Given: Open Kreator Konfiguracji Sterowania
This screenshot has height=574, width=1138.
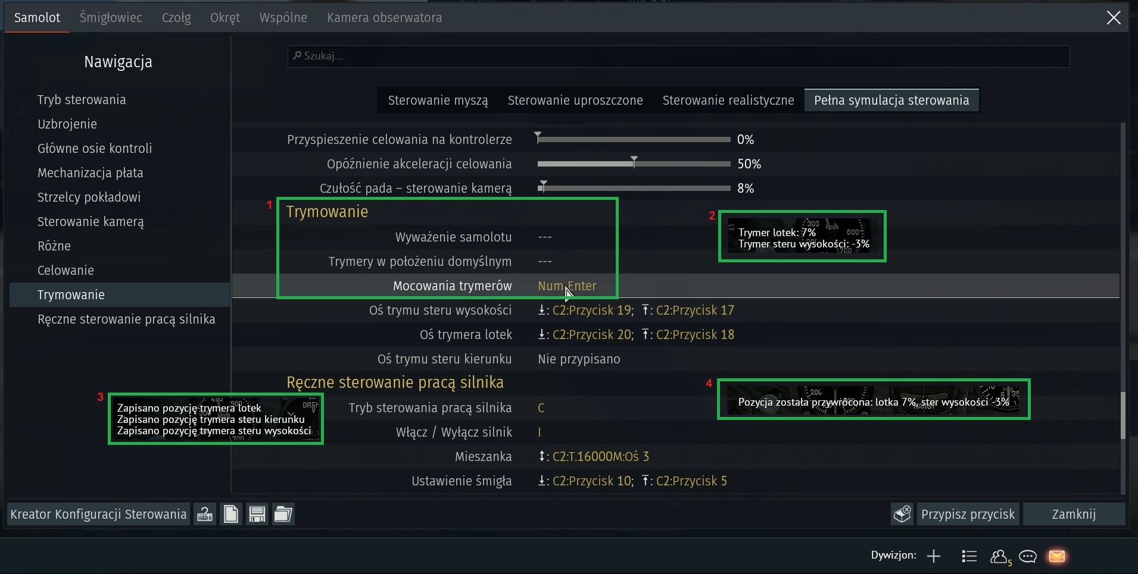Looking at the screenshot, I should point(98,514).
